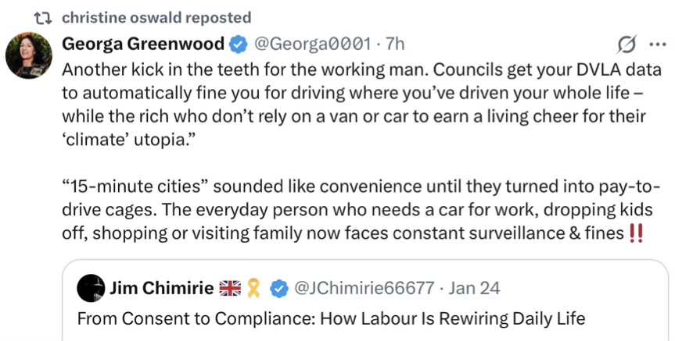Click the yellow ribbon emoji

point(253,289)
